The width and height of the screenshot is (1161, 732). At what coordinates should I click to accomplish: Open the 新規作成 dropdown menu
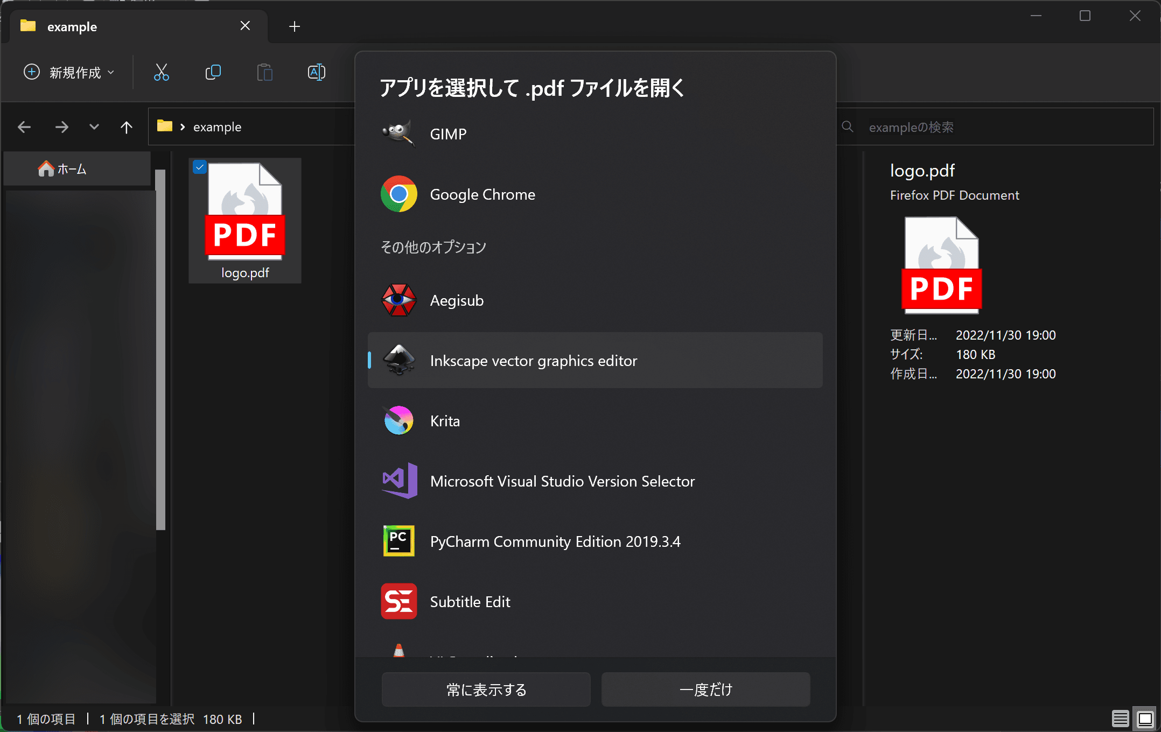tap(69, 72)
